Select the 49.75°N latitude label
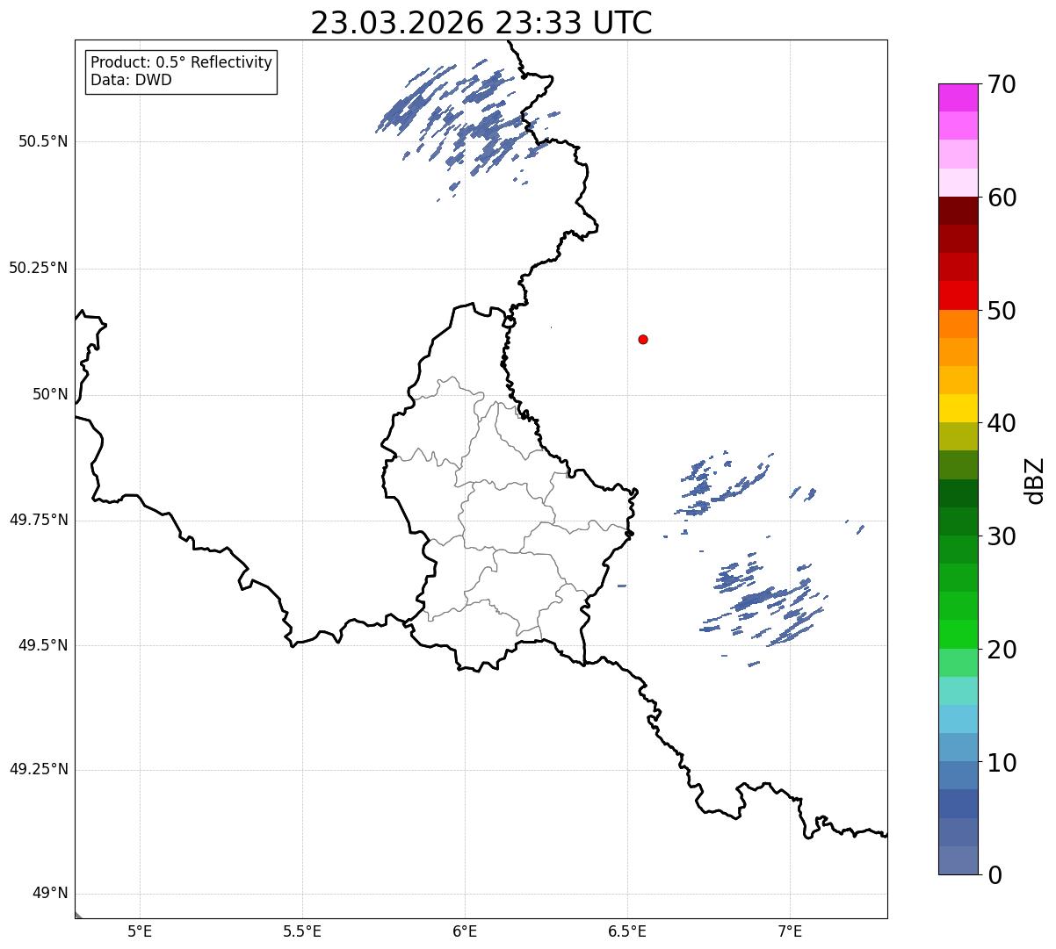This screenshot has height=949, width=1056. pos(39,520)
